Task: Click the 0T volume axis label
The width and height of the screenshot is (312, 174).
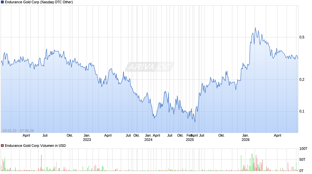Action: click(301, 171)
